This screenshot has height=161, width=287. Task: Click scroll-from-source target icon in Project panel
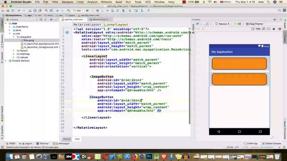tap(41, 20)
